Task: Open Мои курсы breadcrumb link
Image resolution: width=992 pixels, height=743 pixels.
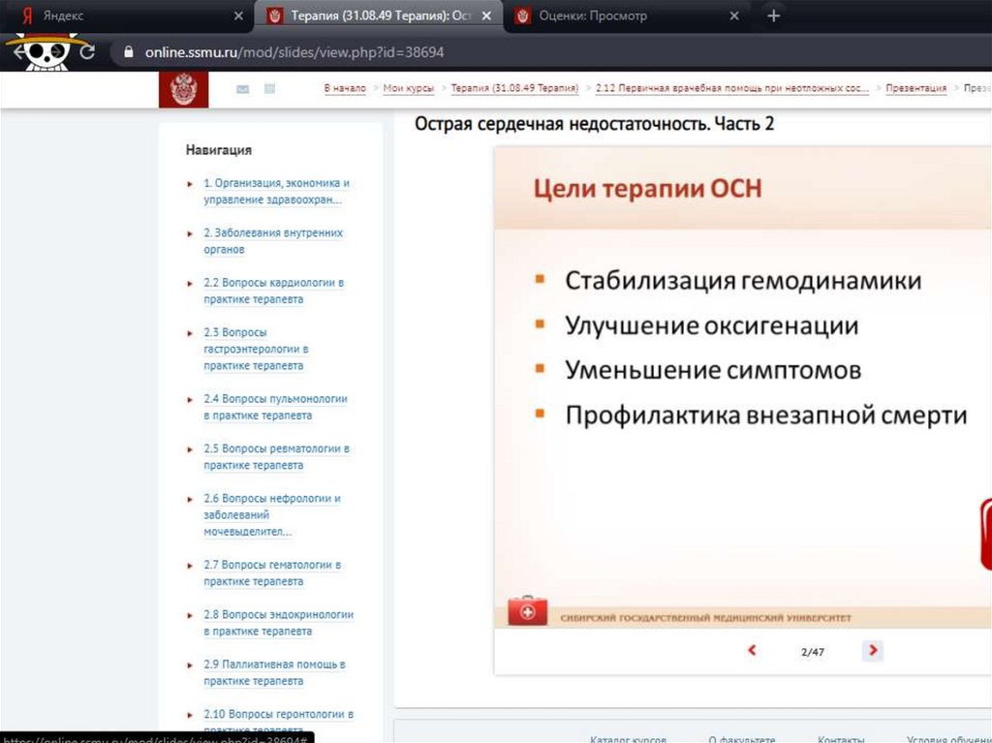Action: tap(409, 88)
